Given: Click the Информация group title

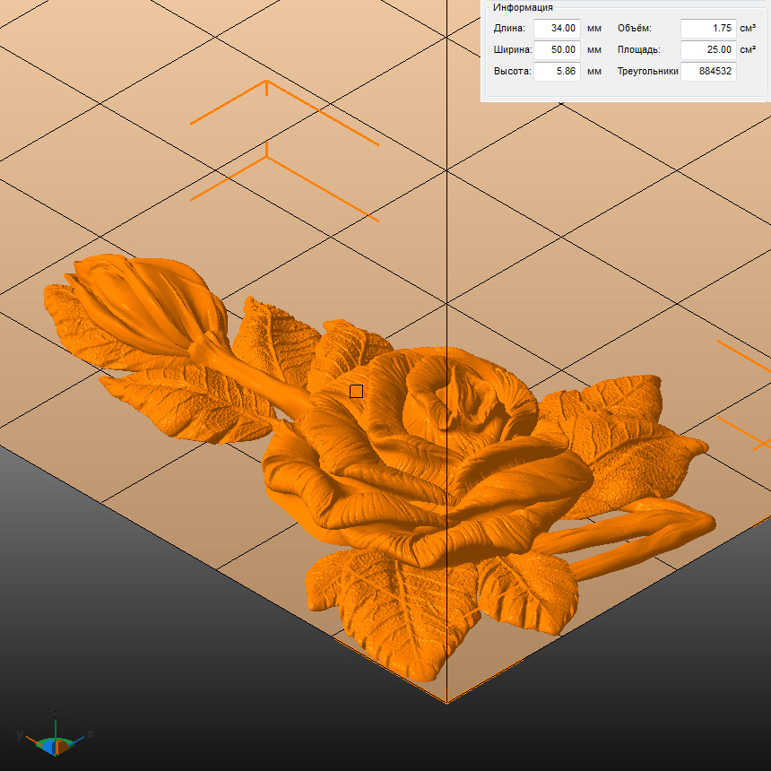Looking at the screenshot, I should (523, 7).
